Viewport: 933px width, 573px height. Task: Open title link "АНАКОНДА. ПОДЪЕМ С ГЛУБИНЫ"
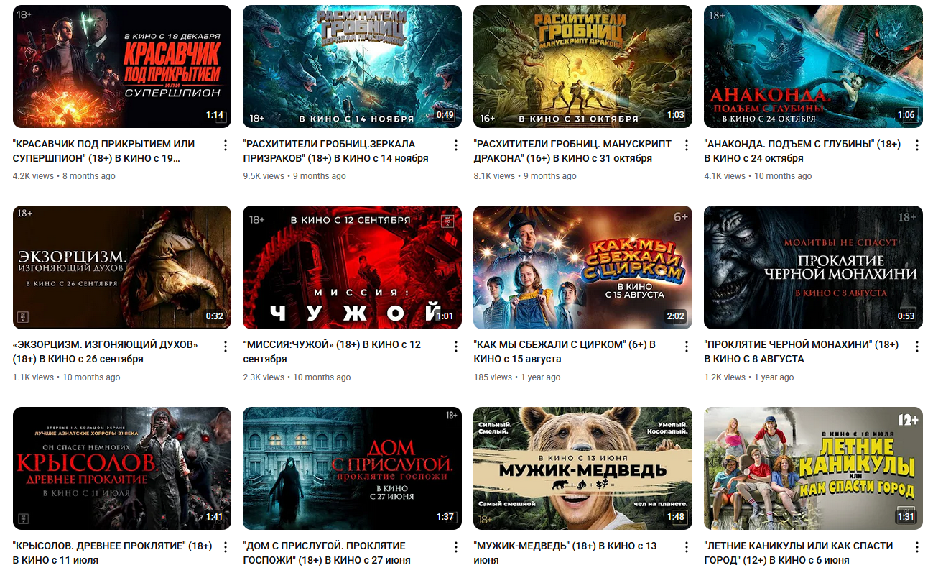(x=803, y=151)
